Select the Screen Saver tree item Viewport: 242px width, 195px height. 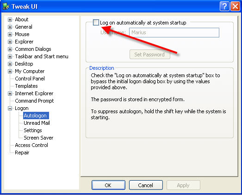pyautogui.click(x=38, y=138)
